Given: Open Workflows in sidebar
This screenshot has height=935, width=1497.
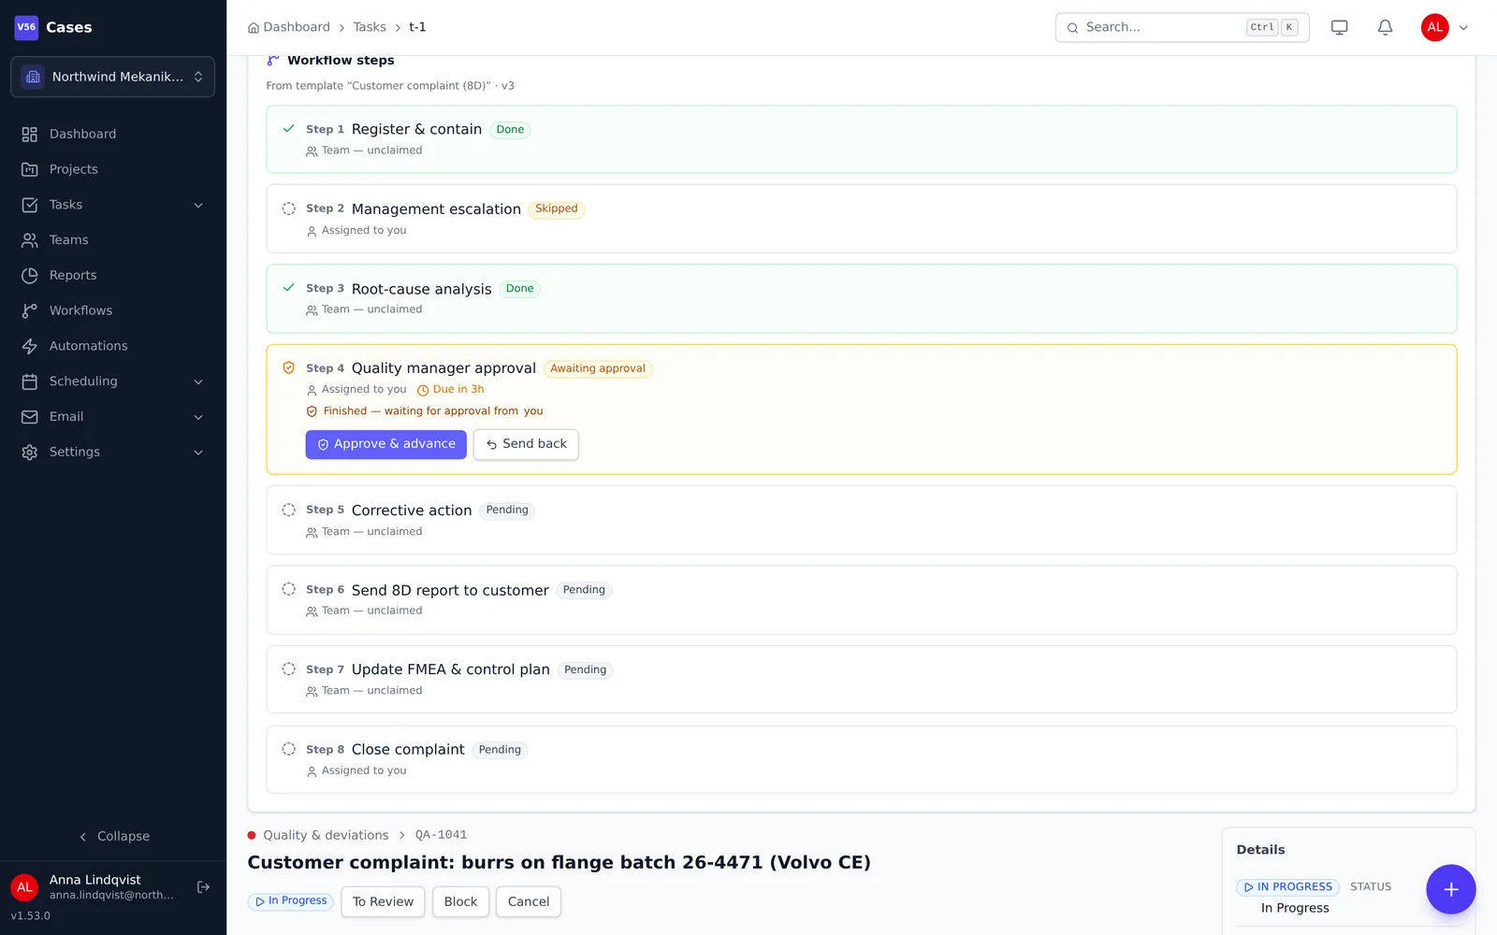Looking at the screenshot, I should (x=112, y=310).
